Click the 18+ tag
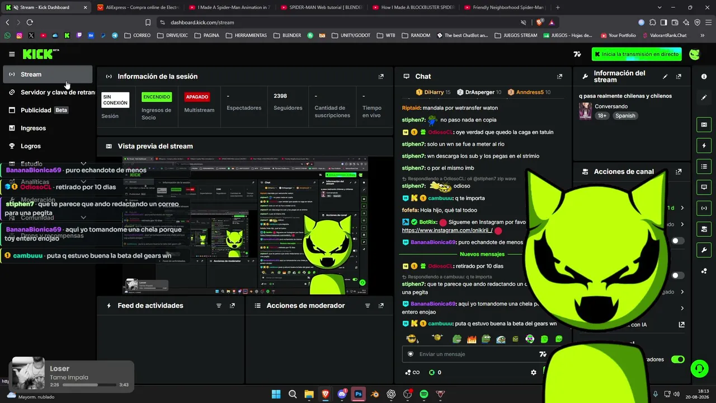Image resolution: width=716 pixels, height=403 pixels. pyautogui.click(x=602, y=116)
